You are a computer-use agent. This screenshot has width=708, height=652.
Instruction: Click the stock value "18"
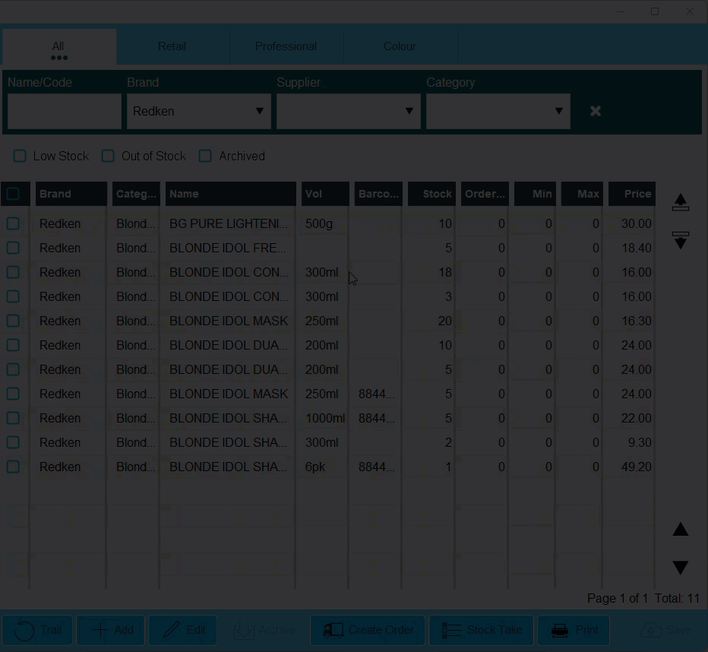[x=444, y=272]
